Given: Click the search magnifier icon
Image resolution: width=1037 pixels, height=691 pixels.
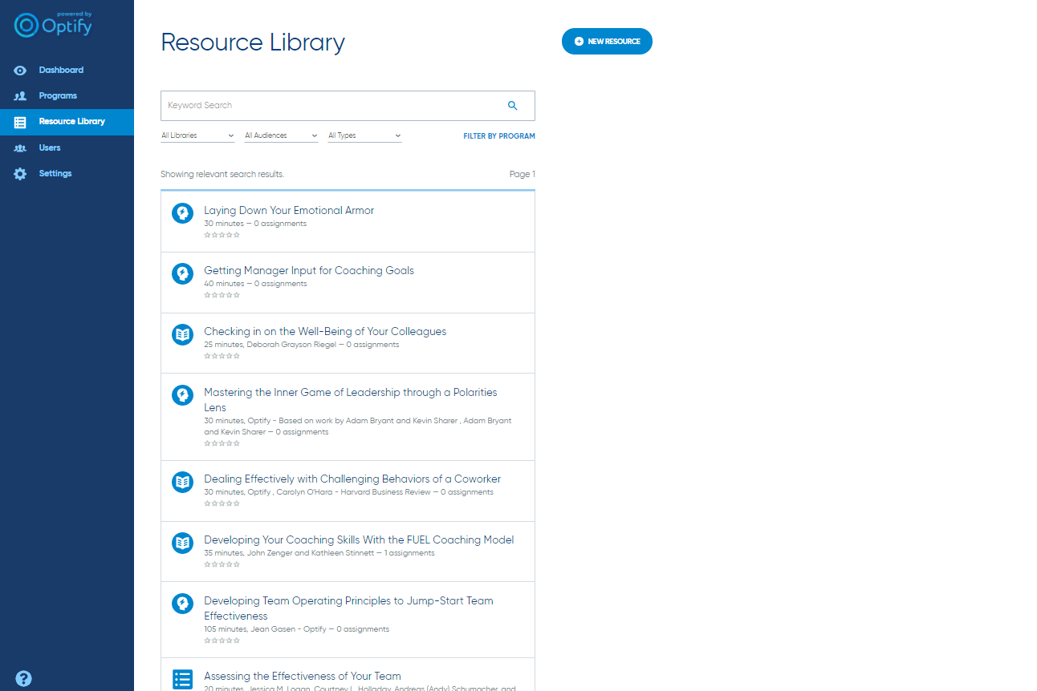Looking at the screenshot, I should 513,106.
